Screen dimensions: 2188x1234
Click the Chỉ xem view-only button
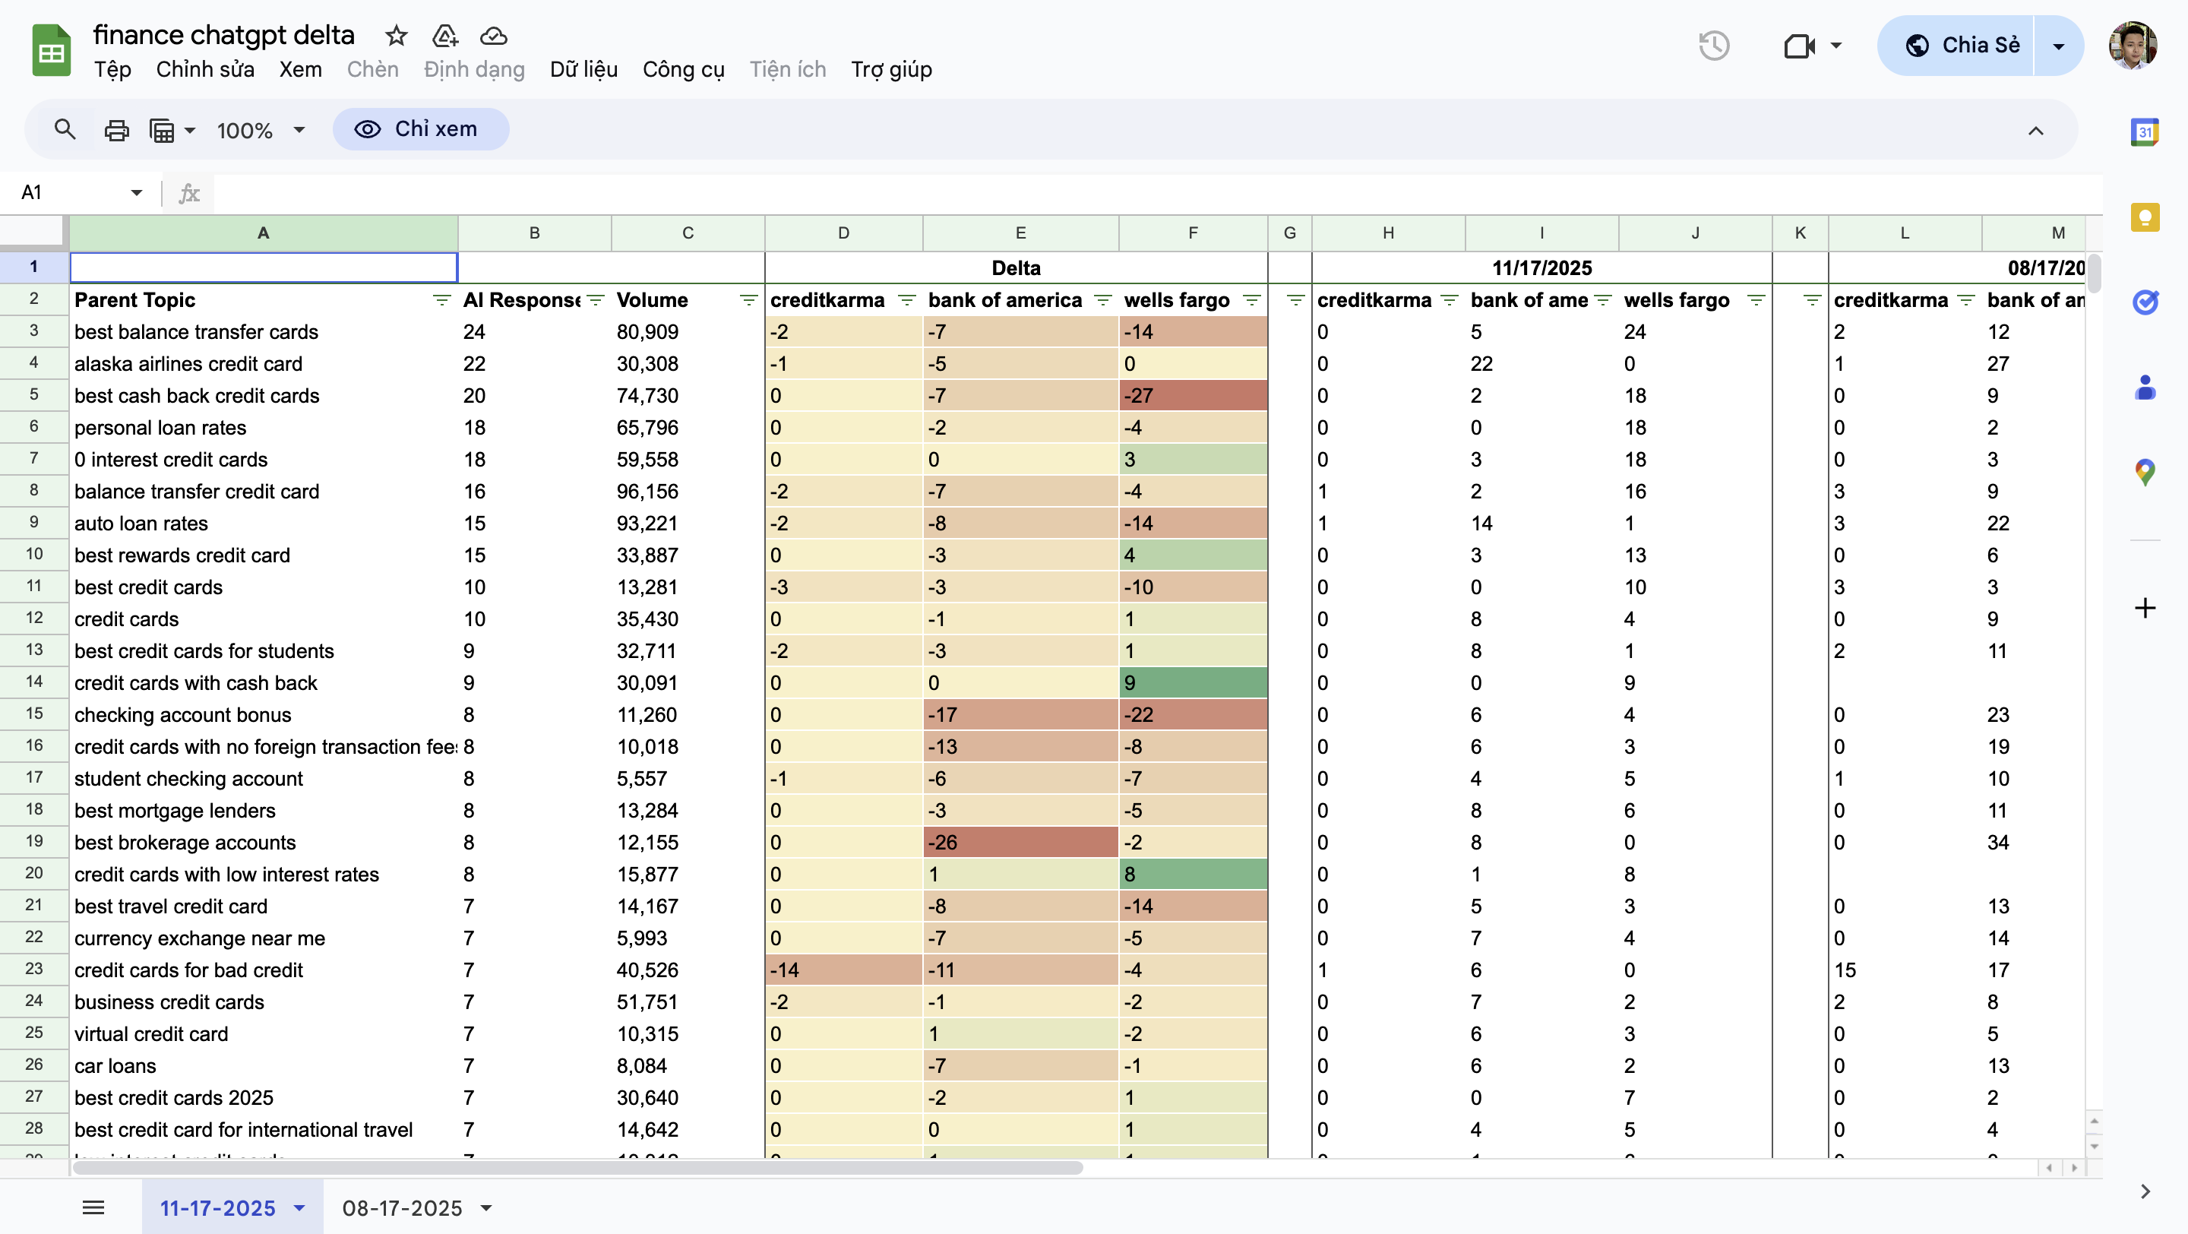click(420, 129)
